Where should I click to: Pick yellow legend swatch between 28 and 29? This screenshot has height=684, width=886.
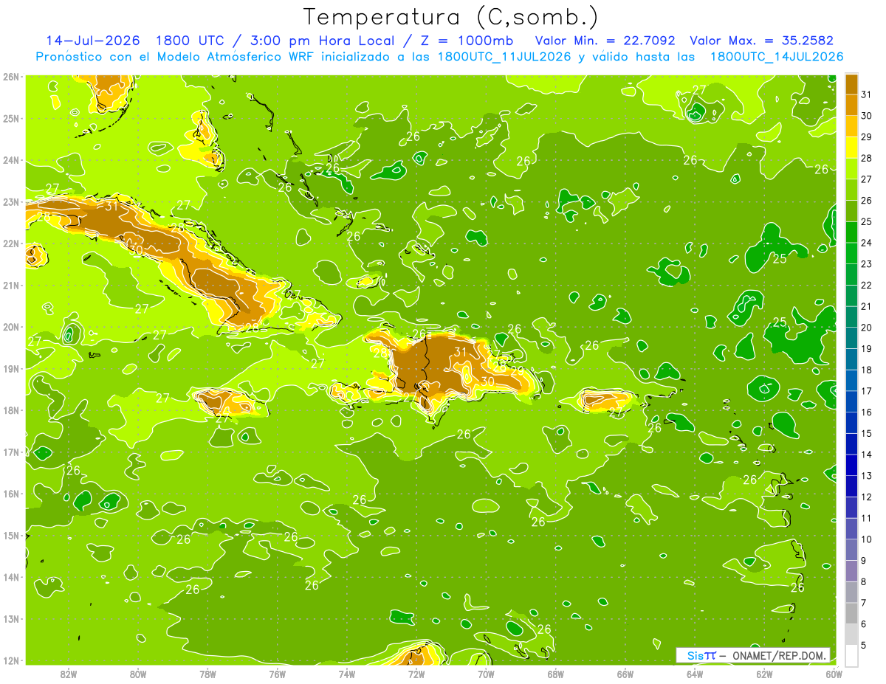pos(851,148)
